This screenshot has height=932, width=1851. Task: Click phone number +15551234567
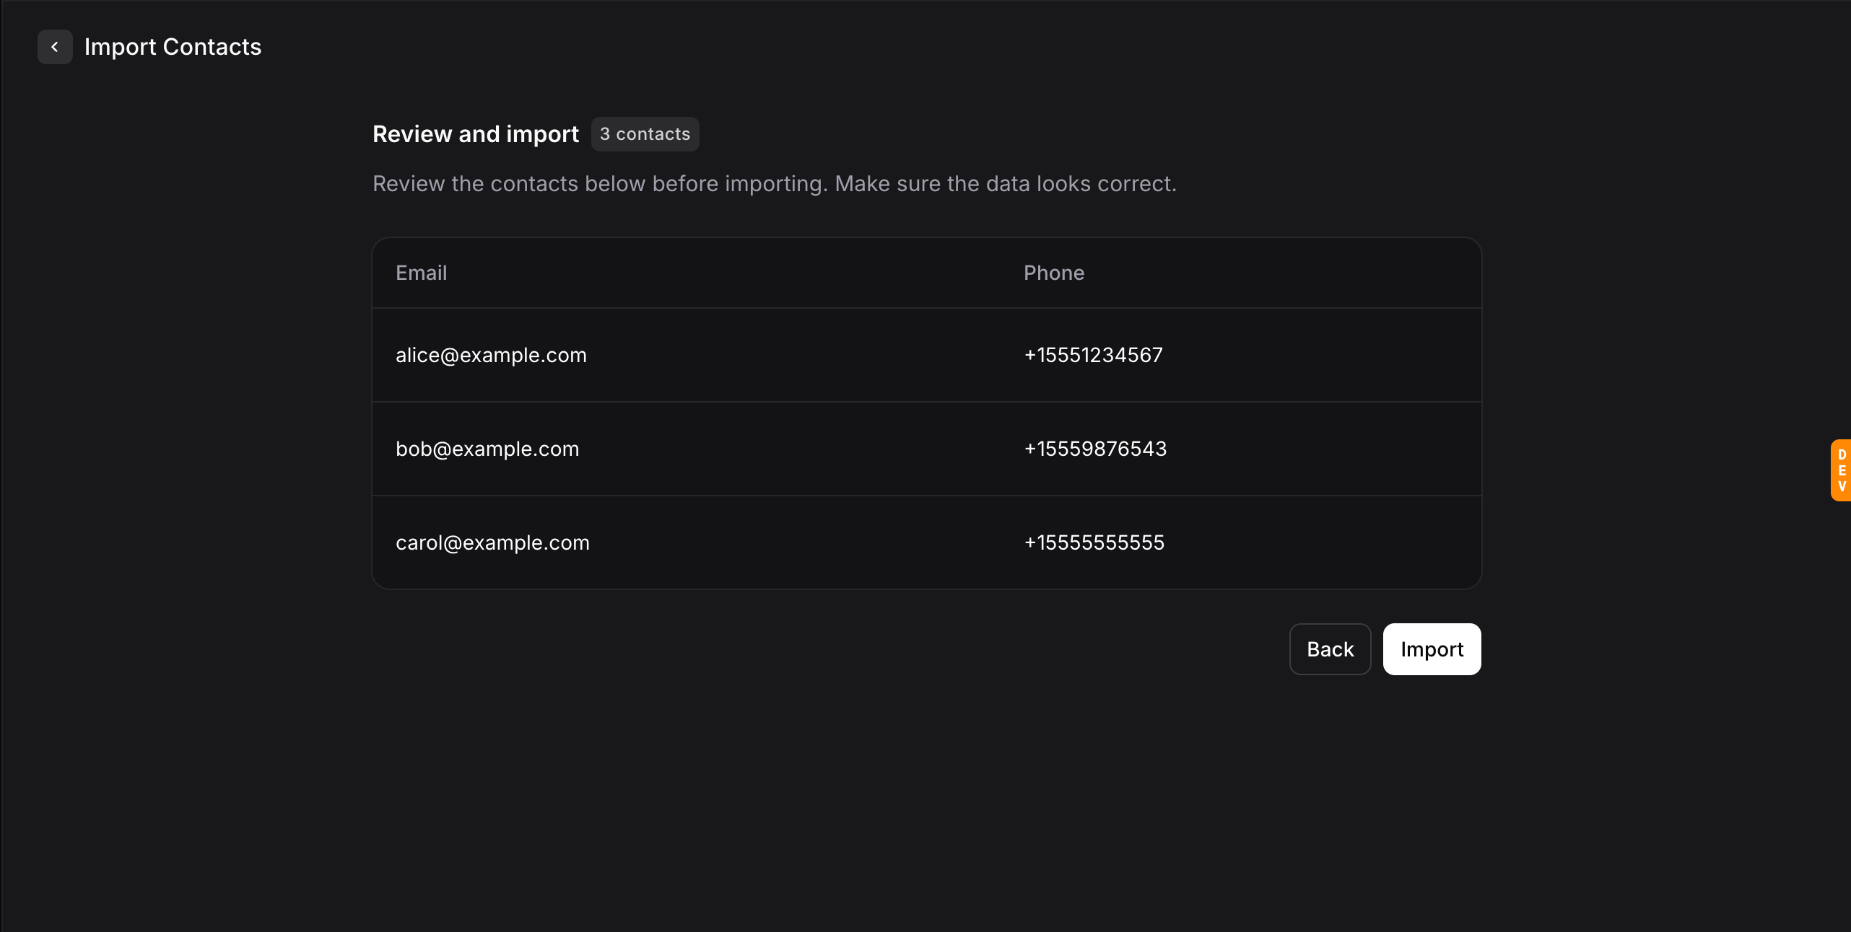point(1093,355)
